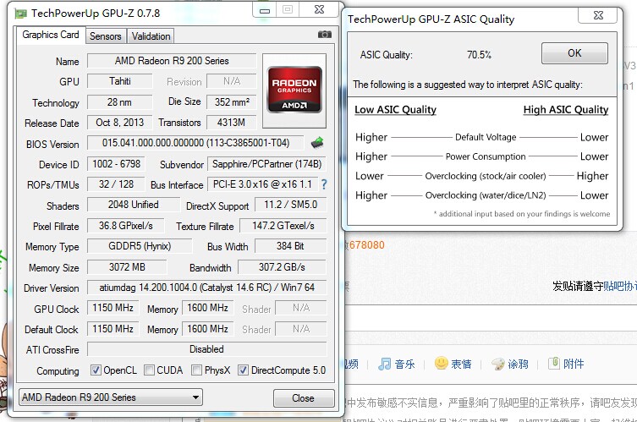Click the Bandwidth value 307.2 GB/s
Viewport: 637px width, 422px height.
[283, 267]
